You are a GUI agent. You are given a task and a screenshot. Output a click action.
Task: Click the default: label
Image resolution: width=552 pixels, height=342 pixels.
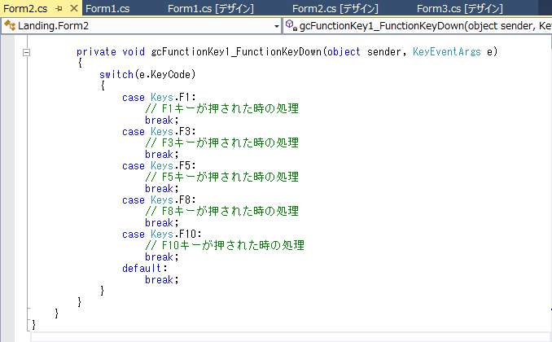tap(144, 268)
